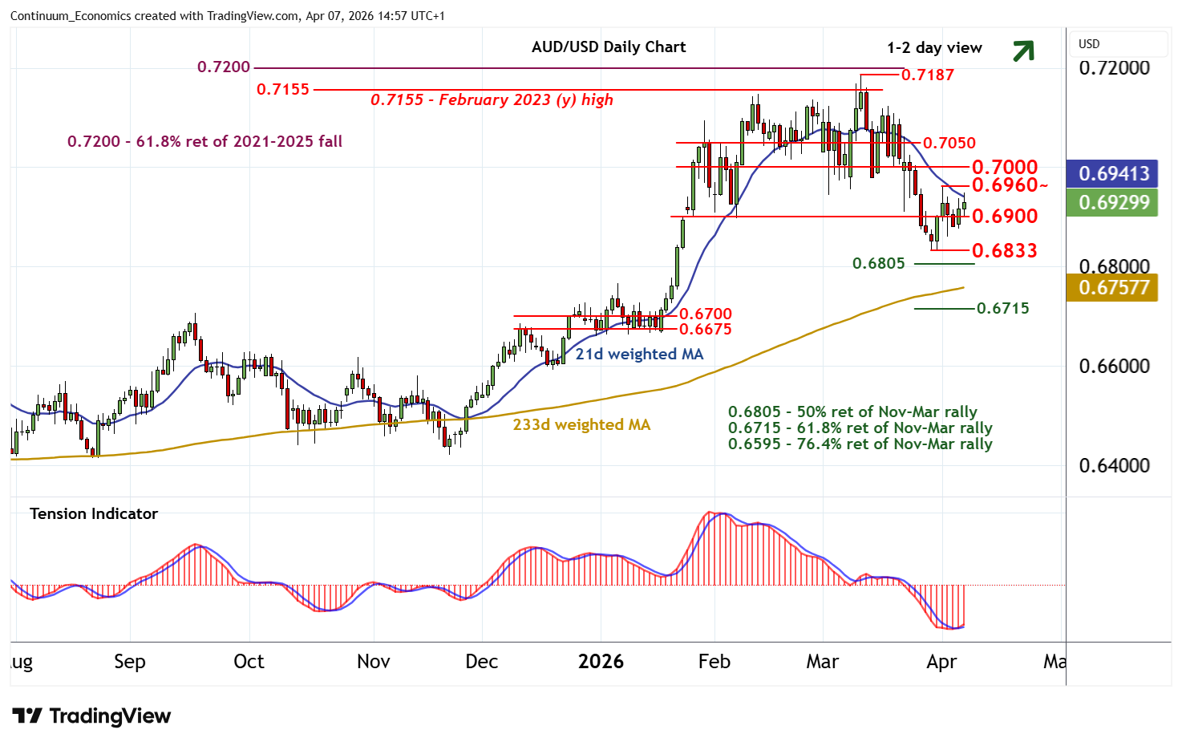This screenshot has width=1182, height=746.
Task: Click the TradingView logo at bottom left
Action: 92,716
